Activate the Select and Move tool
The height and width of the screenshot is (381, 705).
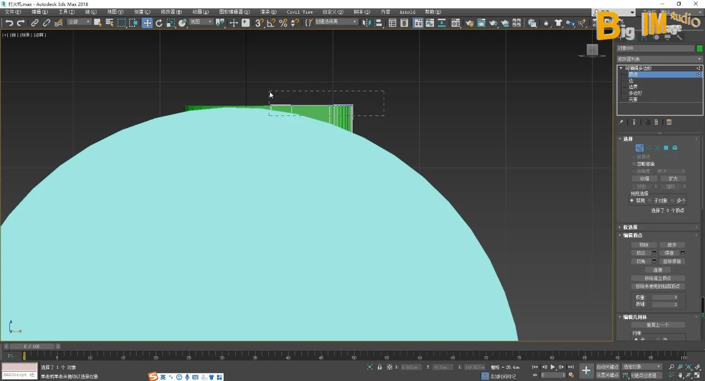pos(147,23)
